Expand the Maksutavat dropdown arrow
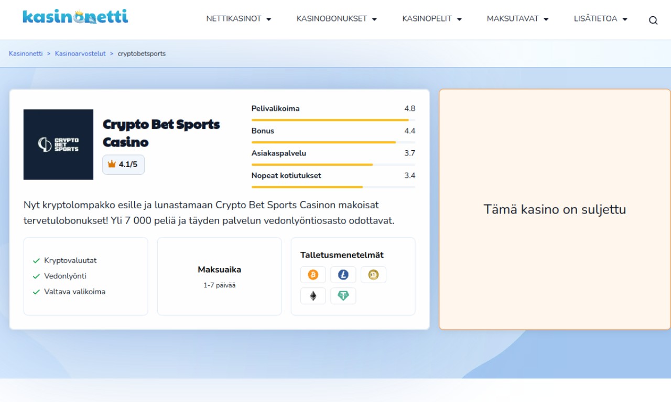Viewport: 671px width, 402px height. pos(546,19)
